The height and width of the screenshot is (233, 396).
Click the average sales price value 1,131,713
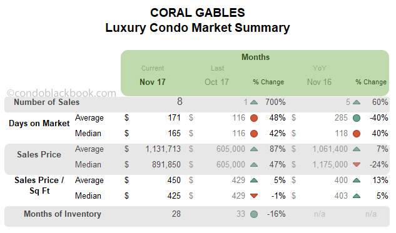[x=163, y=149]
